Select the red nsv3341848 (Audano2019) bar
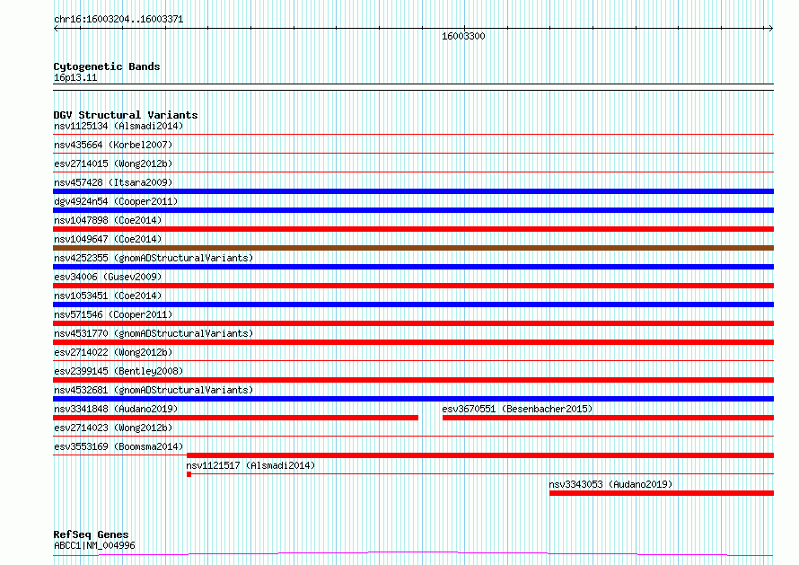 point(235,418)
